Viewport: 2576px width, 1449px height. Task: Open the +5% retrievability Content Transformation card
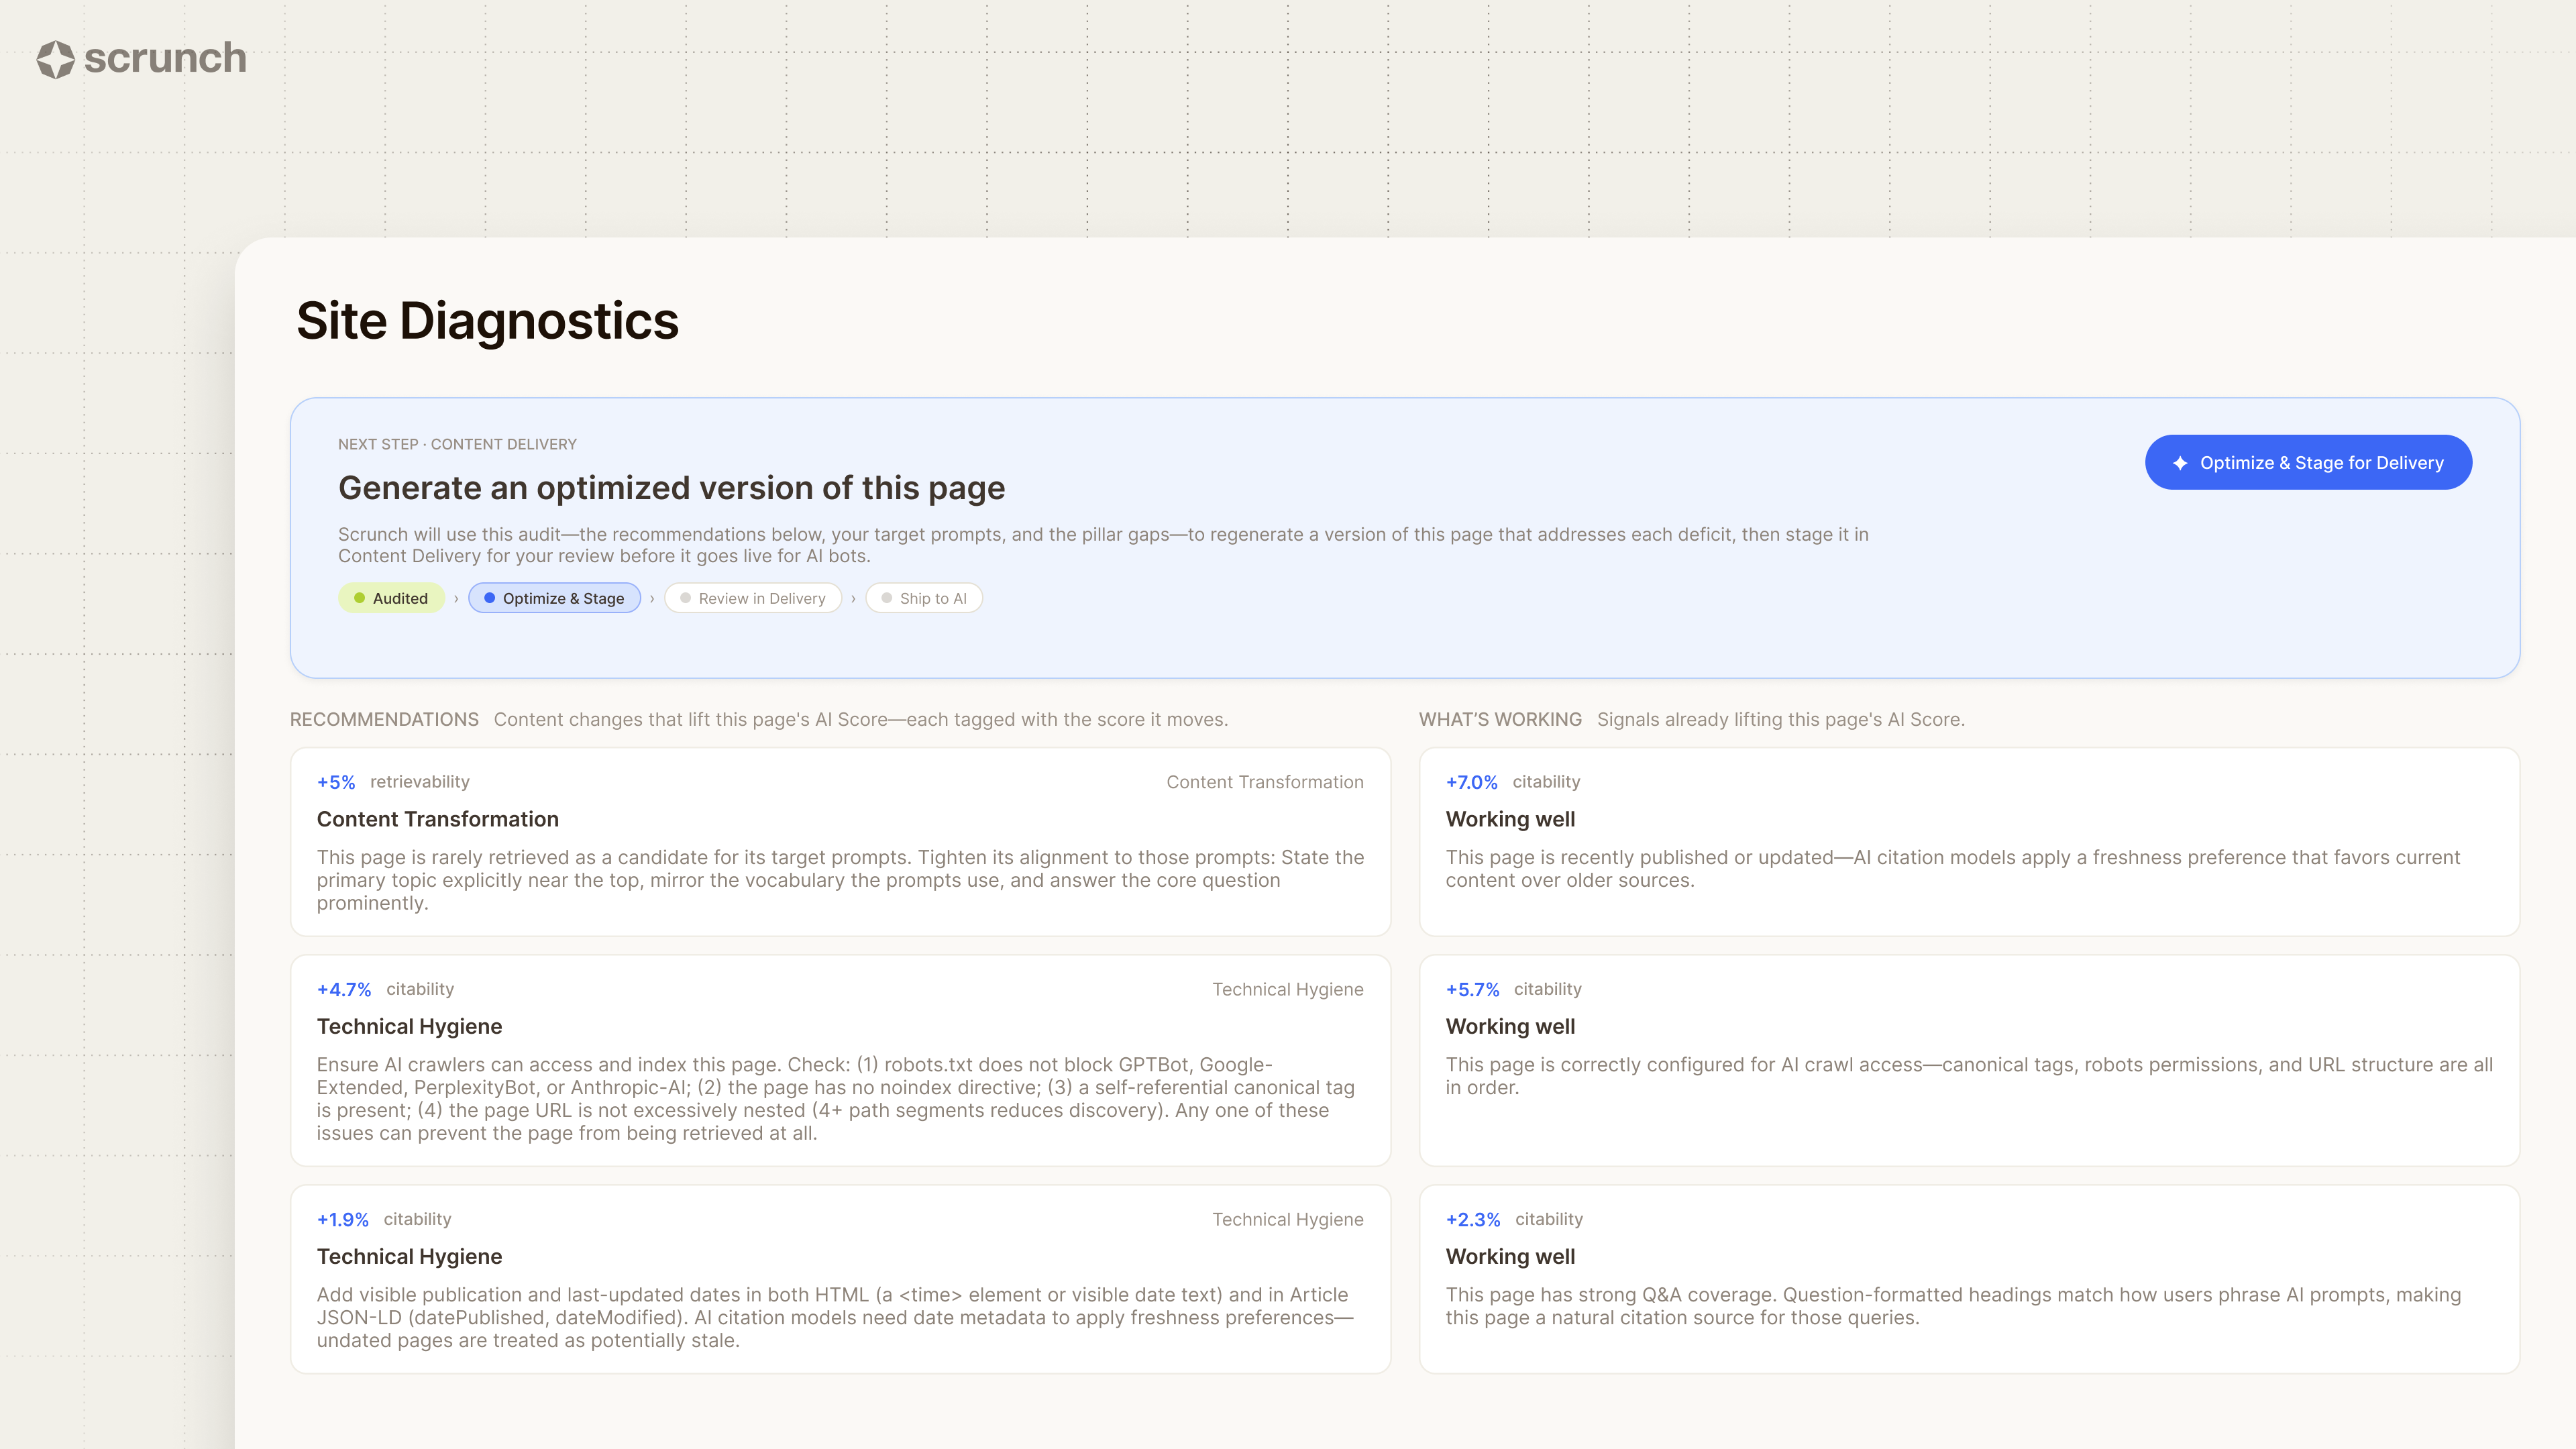[x=840, y=842]
